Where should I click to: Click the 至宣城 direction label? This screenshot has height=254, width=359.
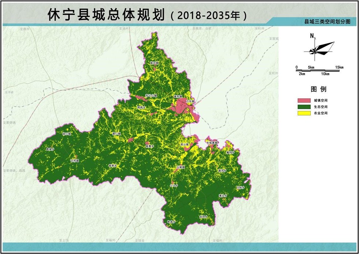(x=274, y=39)
